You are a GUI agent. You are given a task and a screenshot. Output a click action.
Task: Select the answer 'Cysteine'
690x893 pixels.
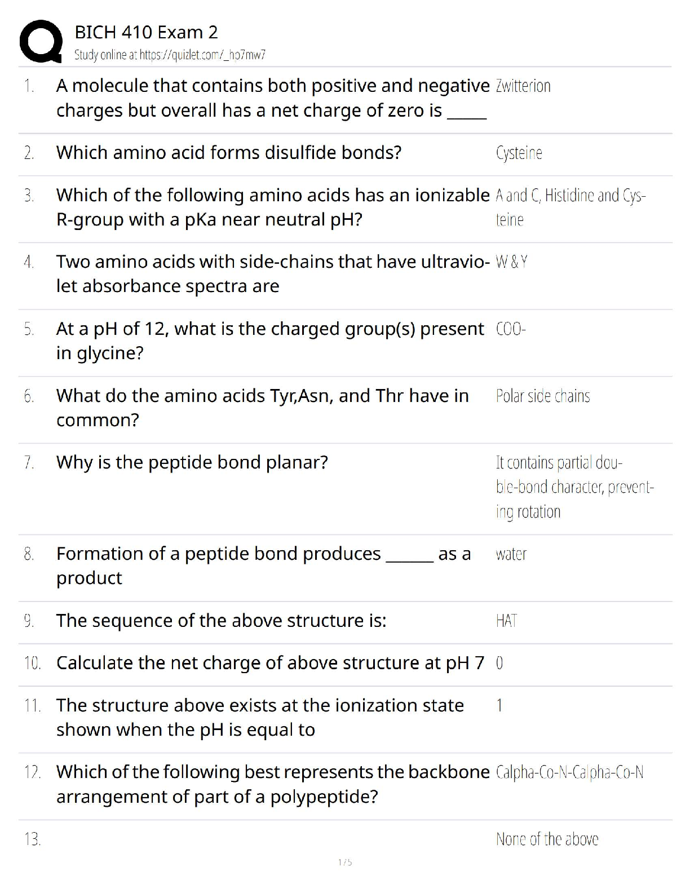click(519, 153)
